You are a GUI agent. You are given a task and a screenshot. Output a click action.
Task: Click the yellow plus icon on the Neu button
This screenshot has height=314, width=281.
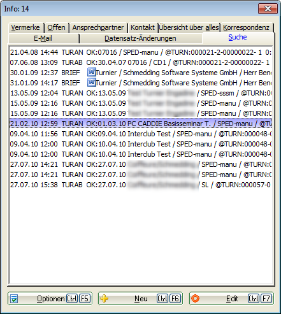click(x=104, y=299)
